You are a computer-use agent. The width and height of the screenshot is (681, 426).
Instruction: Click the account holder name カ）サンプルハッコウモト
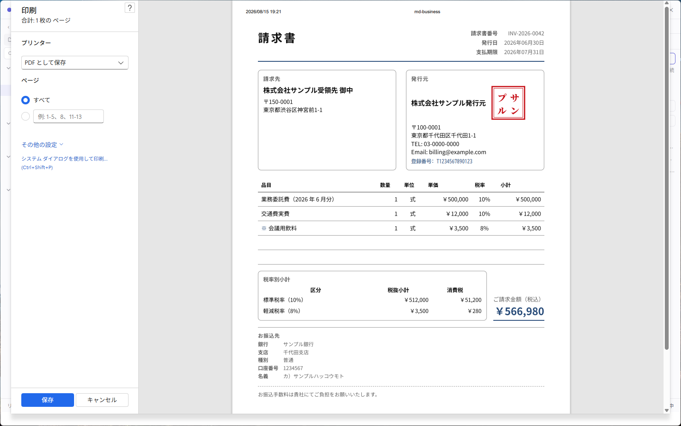pyautogui.click(x=314, y=377)
